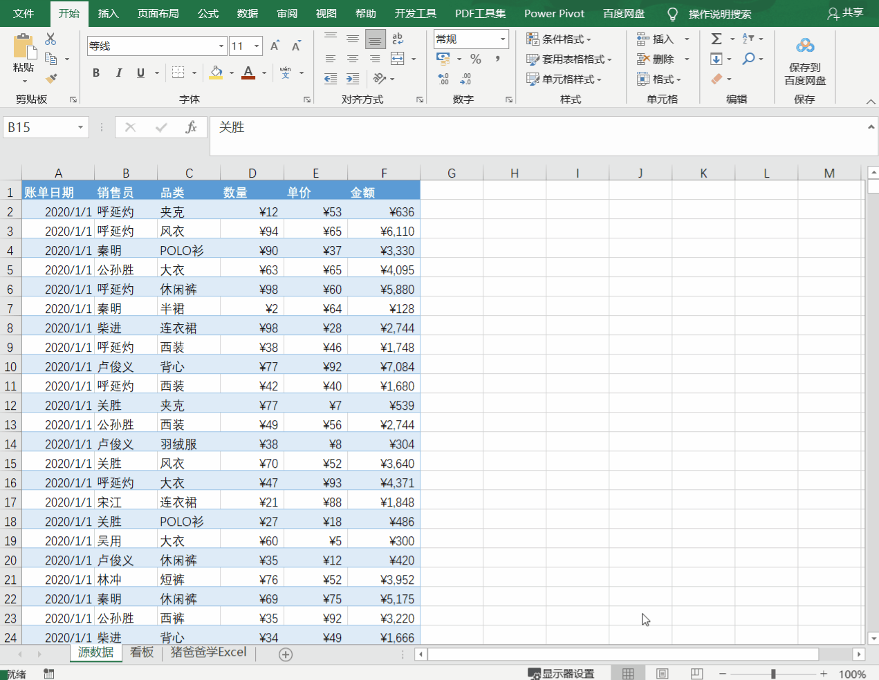Switch to Page Layout view
Viewport: 879px width, 680px height.
663,674
